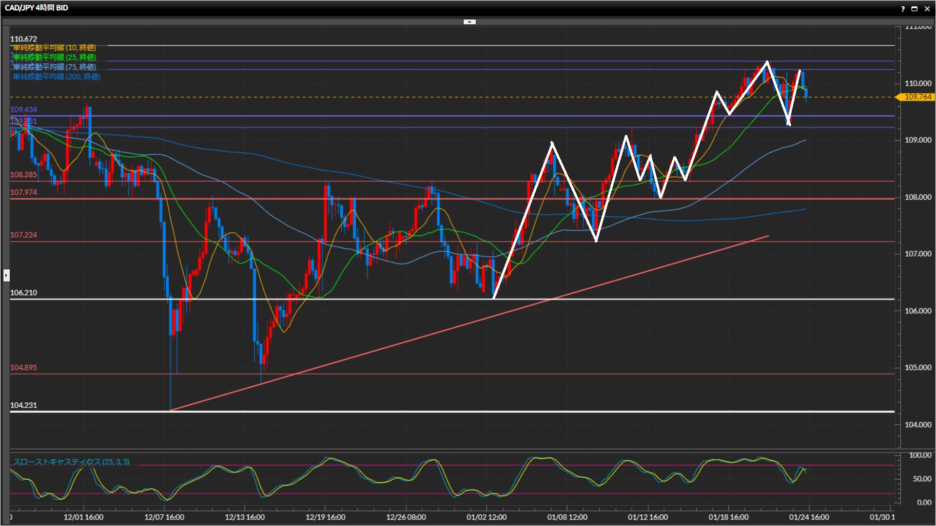Select the 単純移動平均線 (75, 終値) indicator label
The height and width of the screenshot is (526, 936).
point(54,67)
